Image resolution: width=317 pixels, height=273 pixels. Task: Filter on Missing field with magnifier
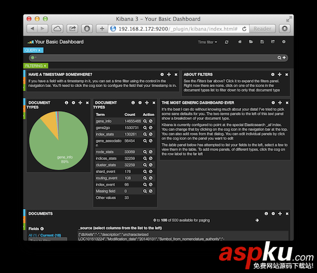point(145,191)
